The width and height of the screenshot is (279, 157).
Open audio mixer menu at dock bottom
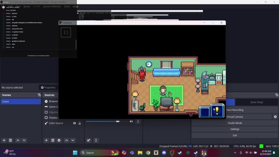tap(96, 140)
